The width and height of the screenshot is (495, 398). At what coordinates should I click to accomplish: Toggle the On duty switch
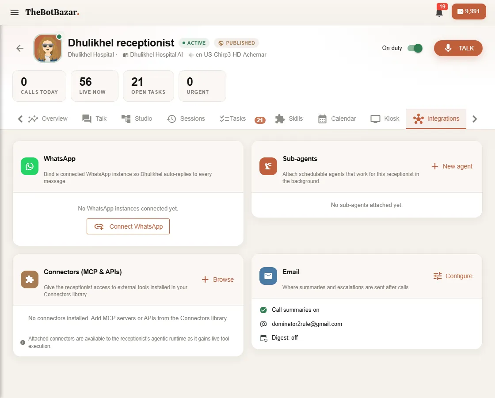[x=415, y=48]
